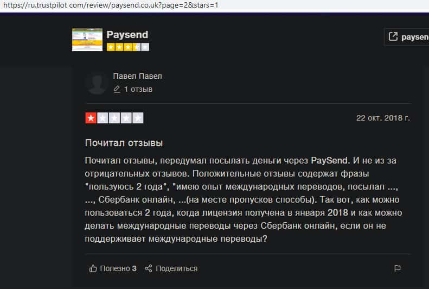Click the Paysend company logo thumbnail

87,40
